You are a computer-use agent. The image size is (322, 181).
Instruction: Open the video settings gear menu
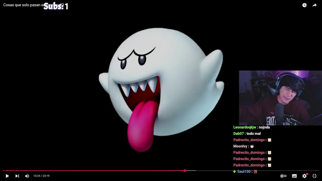pyautogui.click(x=305, y=176)
